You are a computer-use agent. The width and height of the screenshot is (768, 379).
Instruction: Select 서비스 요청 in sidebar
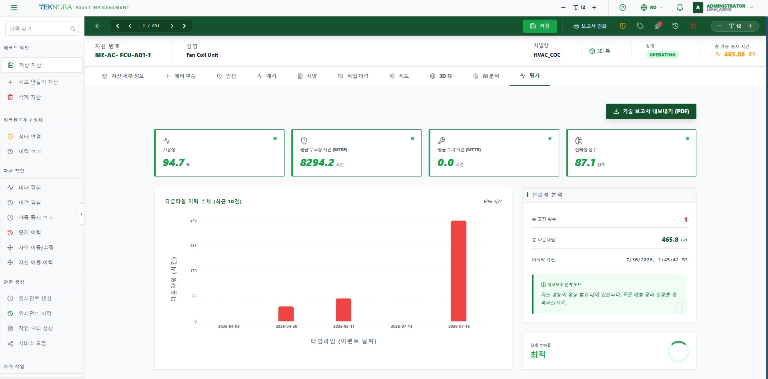[x=42, y=343]
